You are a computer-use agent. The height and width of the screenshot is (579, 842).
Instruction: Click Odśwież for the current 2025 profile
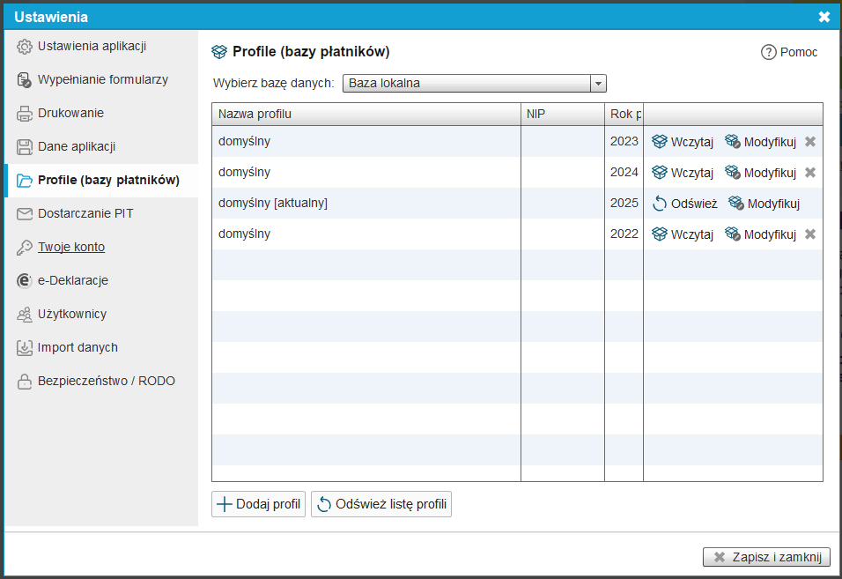pos(684,204)
